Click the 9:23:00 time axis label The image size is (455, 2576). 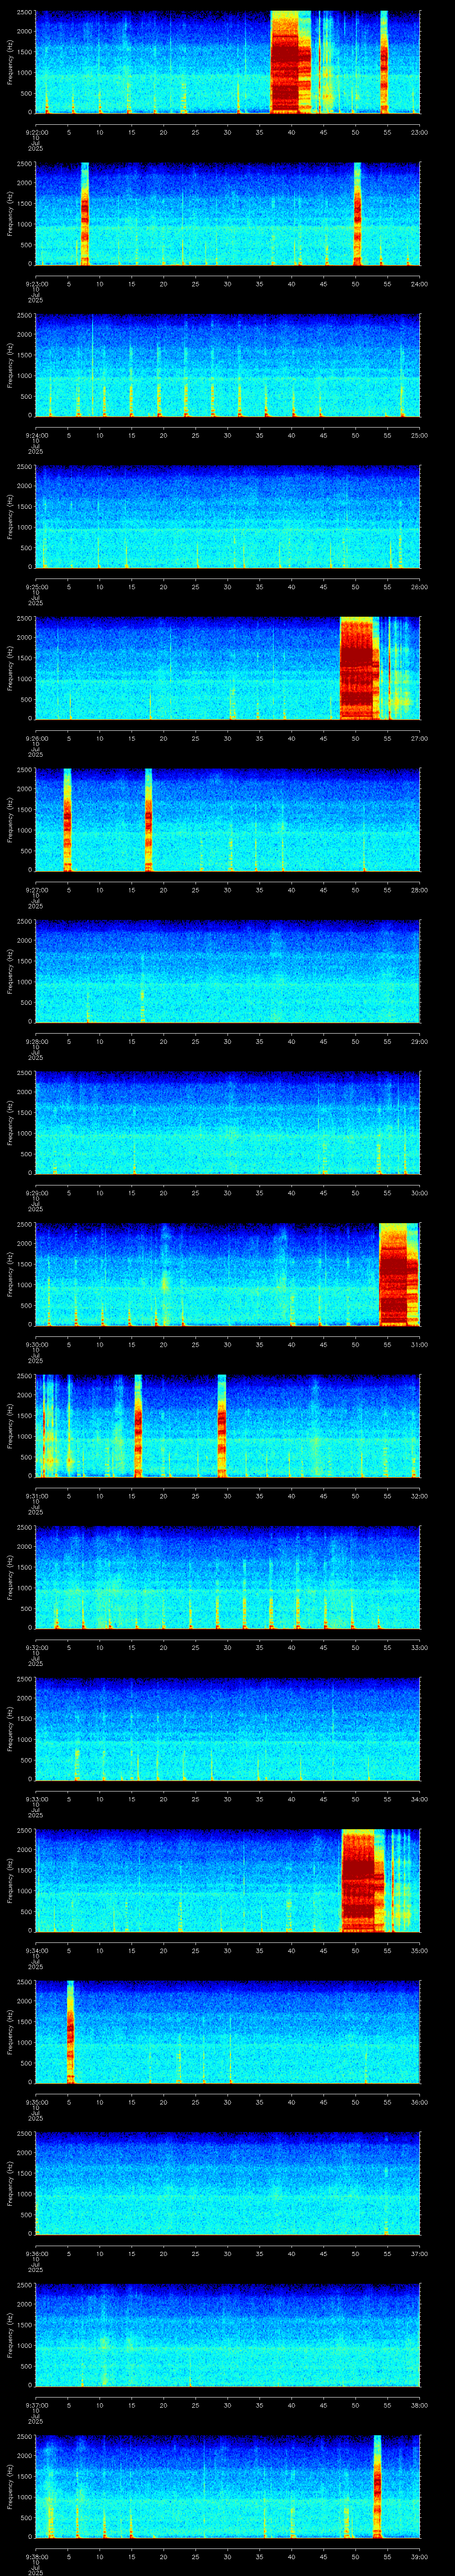tap(36, 284)
